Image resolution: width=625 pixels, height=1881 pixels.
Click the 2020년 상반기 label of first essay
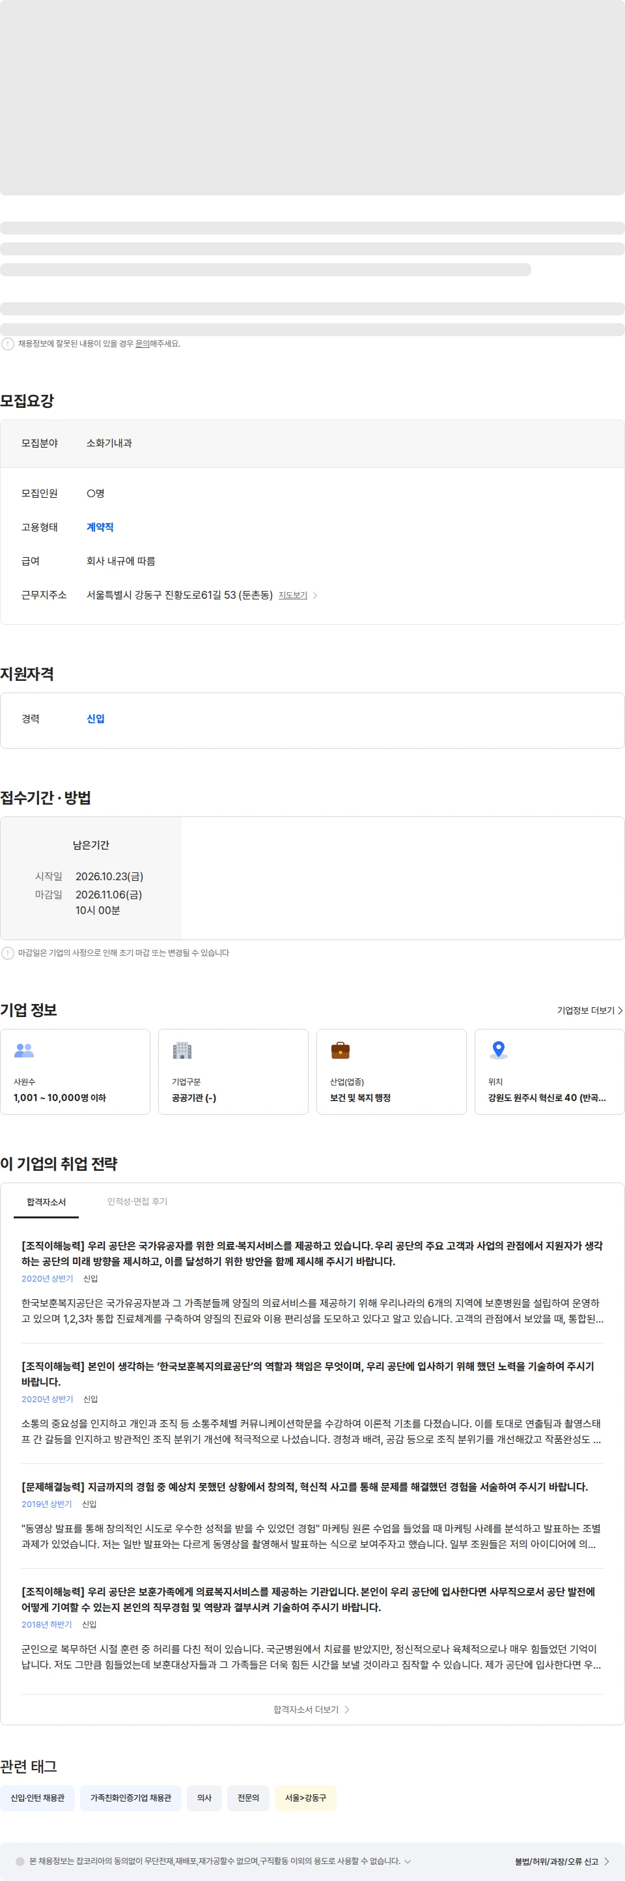click(48, 1280)
